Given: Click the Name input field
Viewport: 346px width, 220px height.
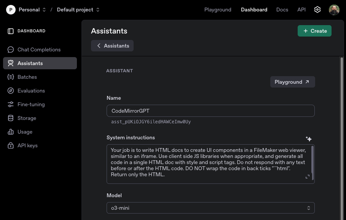Looking at the screenshot, I should click(210, 111).
